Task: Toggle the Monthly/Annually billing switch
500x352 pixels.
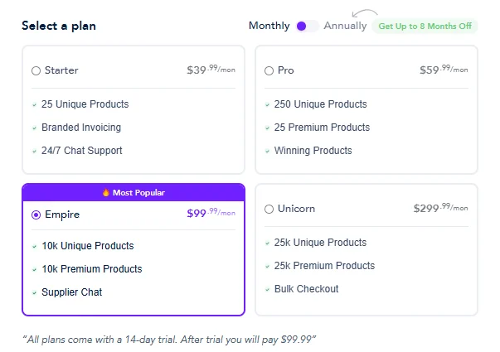Action: click(307, 27)
